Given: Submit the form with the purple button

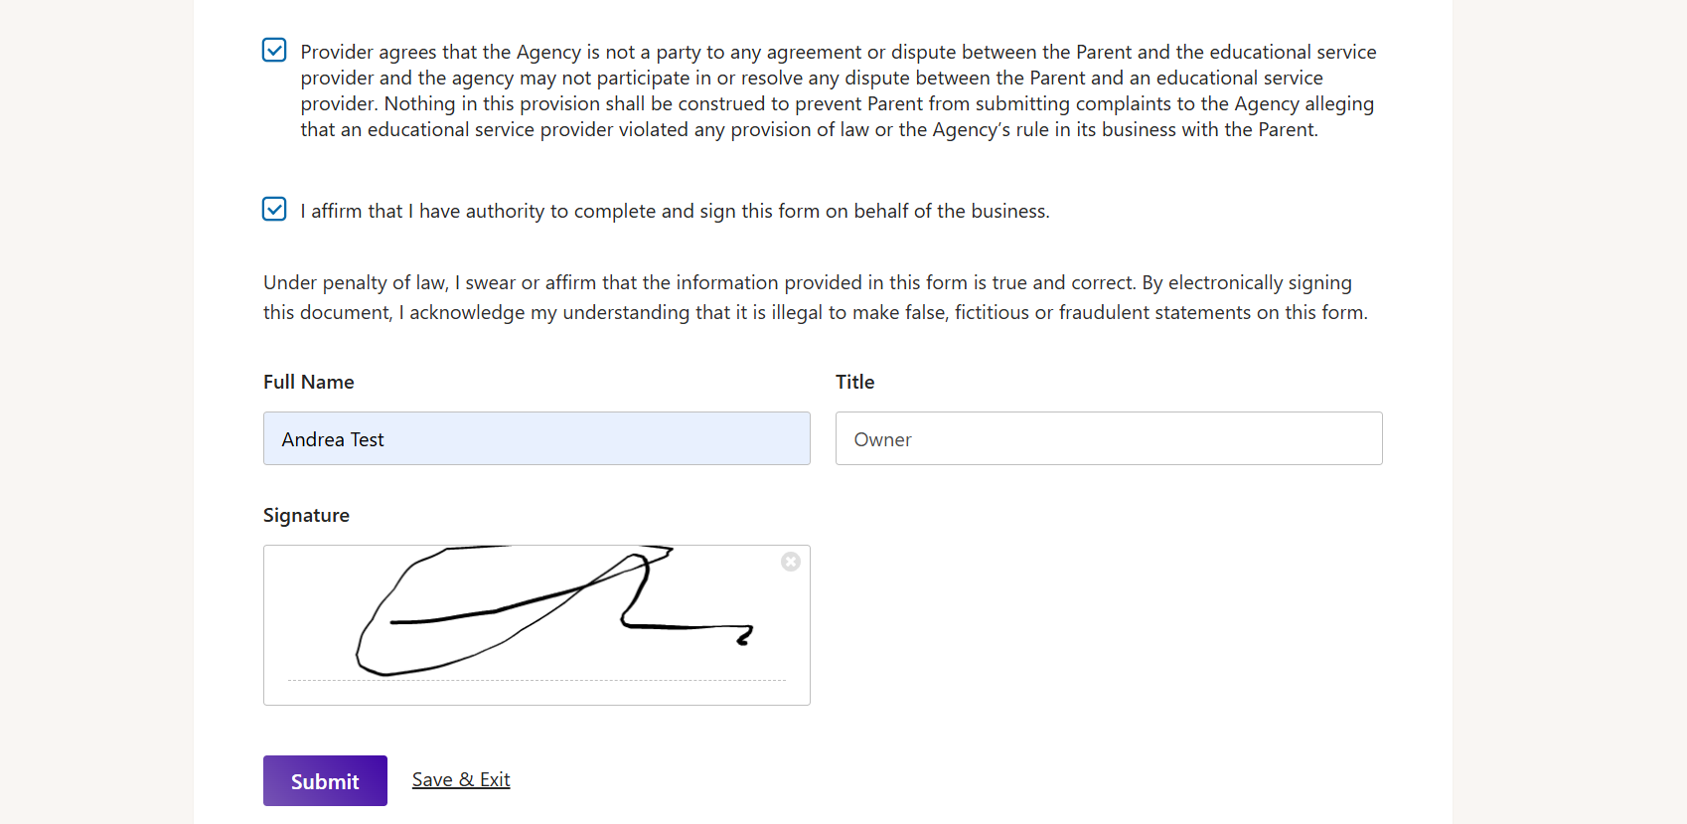Looking at the screenshot, I should click(x=325, y=781).
